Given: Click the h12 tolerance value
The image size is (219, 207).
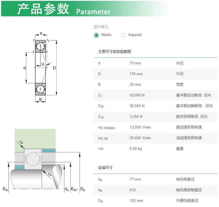Looking at the screenshot, I should click(133, 190).
